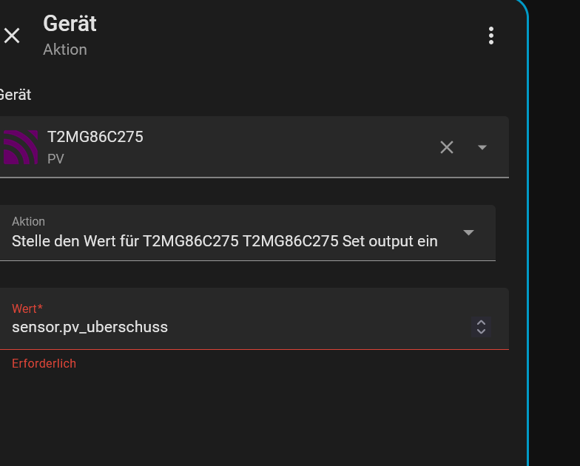Click the red 'Erforderlich' error message
The image size is (580, 466).
click(x=44, y=363)
